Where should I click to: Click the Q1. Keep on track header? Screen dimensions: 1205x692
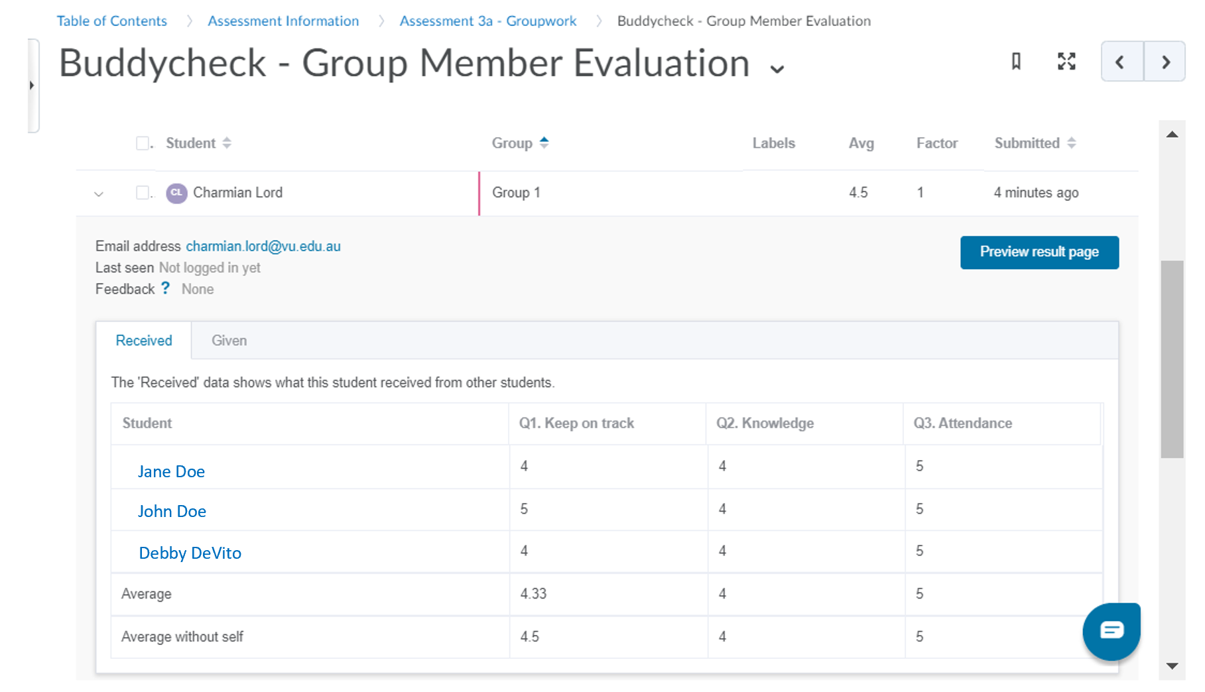[576, 424]
